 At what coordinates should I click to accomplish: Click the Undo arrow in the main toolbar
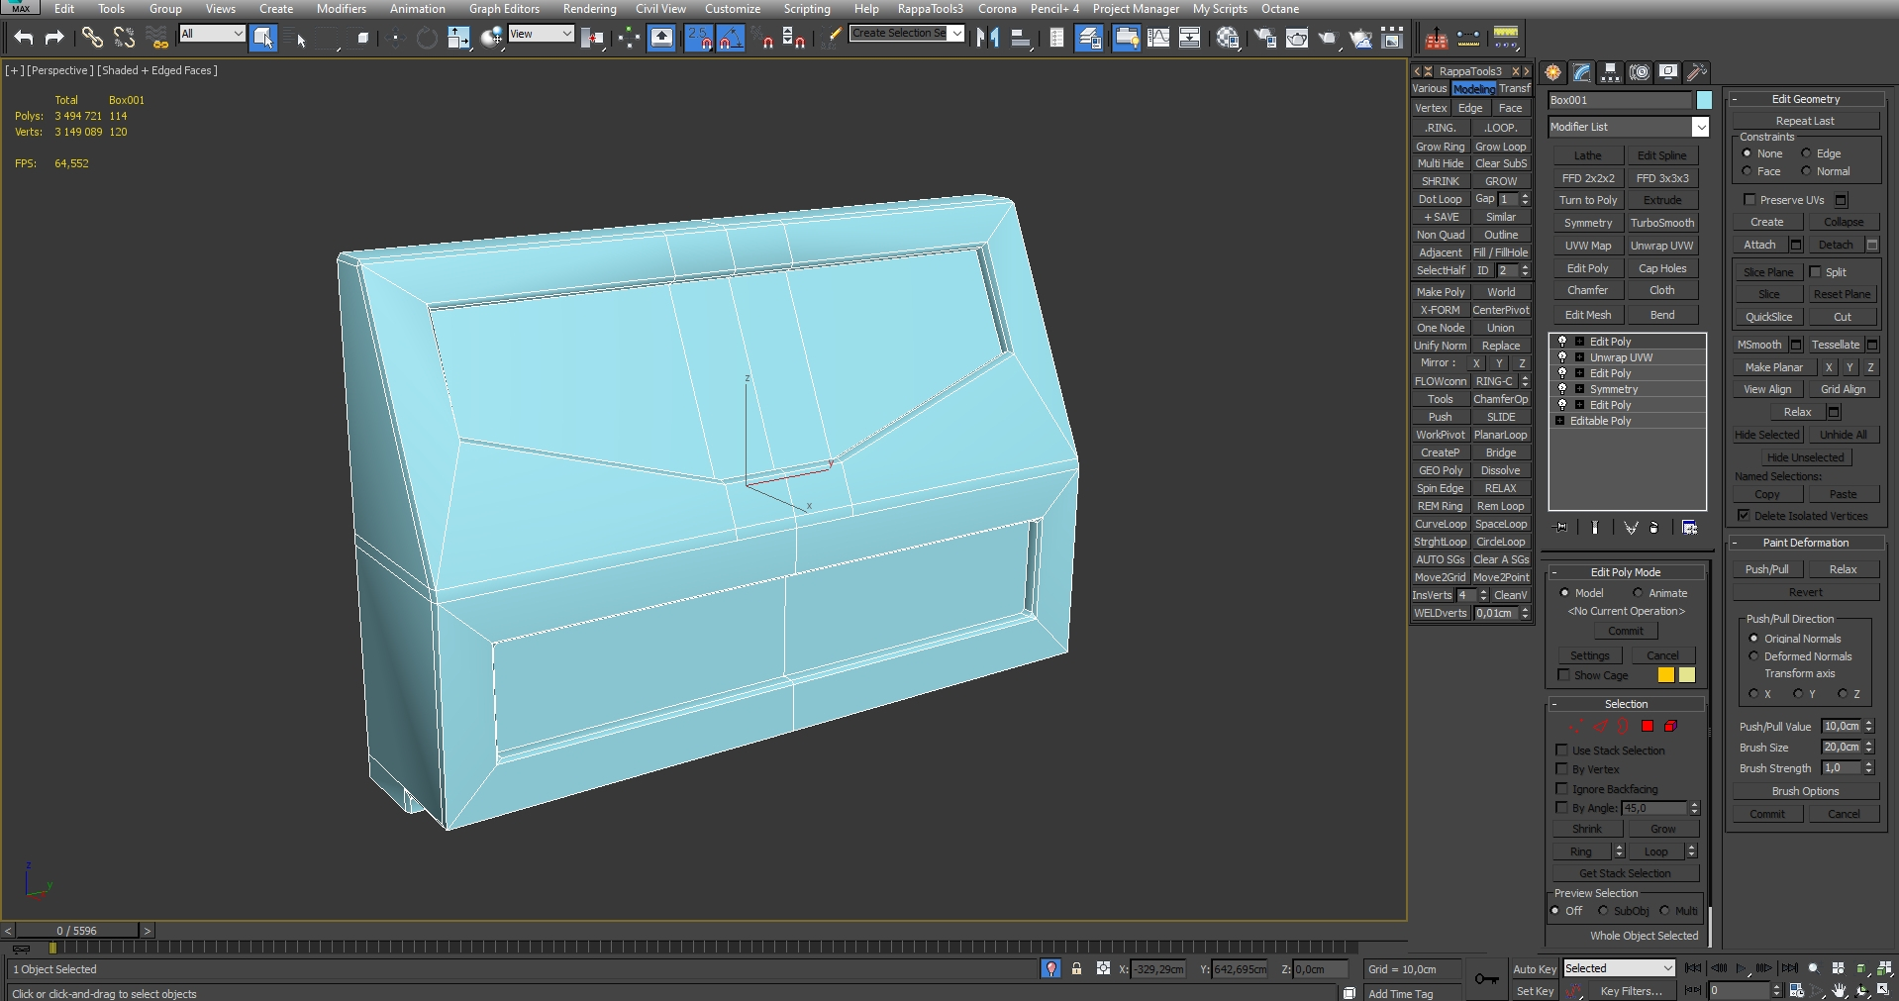[x=24, y=38]
